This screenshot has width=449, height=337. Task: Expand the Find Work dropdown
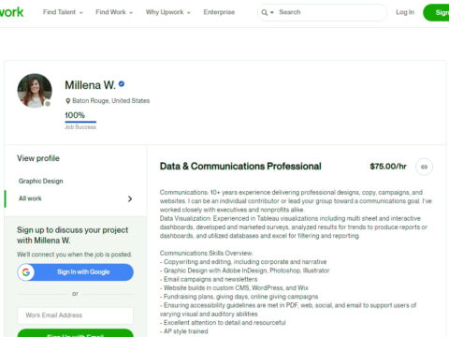pos(114,12)
